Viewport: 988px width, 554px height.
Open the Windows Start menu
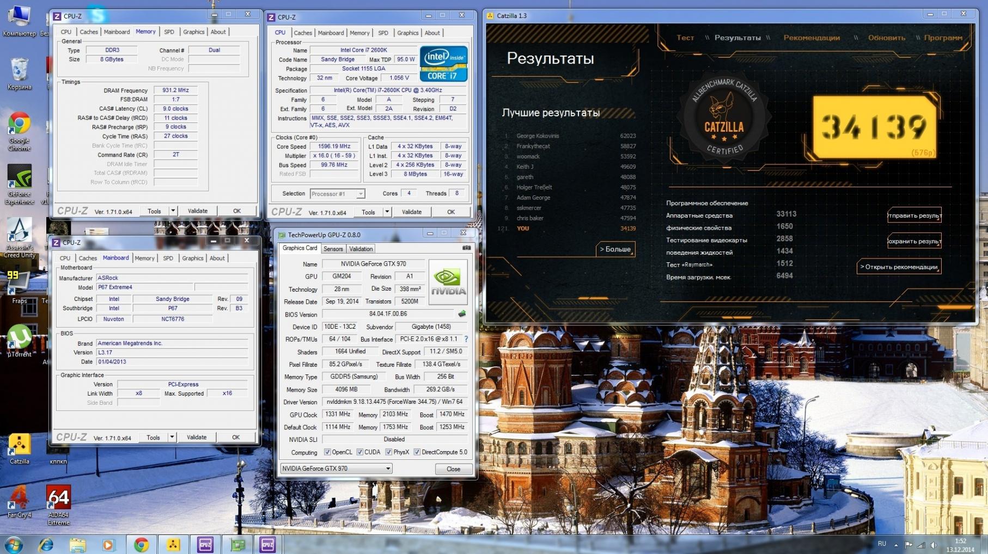(x=14, y=544)
